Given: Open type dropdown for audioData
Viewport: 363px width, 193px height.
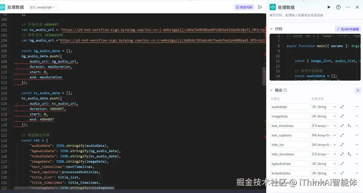Looking at the screenshot, I should [x=324, y=107].
